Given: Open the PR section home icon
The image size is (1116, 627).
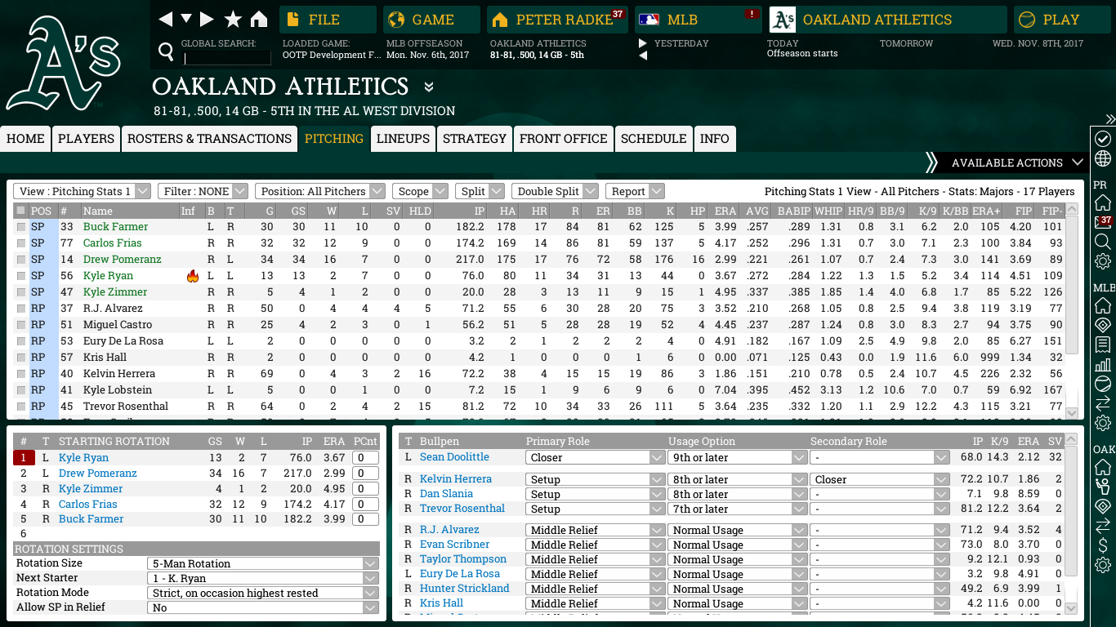Looking at the screenshot, I should pyautogui.click(x=1103, y=202).
